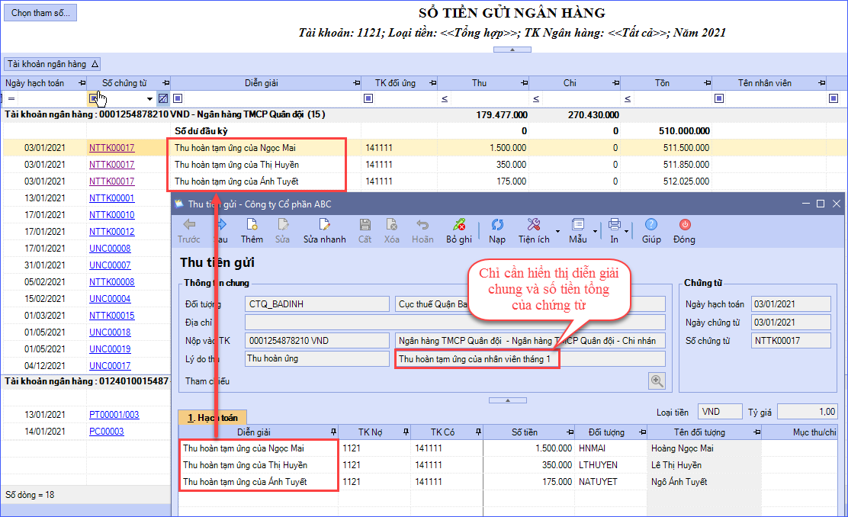Open voucher link PT00001/003
The width and height of the screenshot is (848, 517).
(x=114, y=415)
